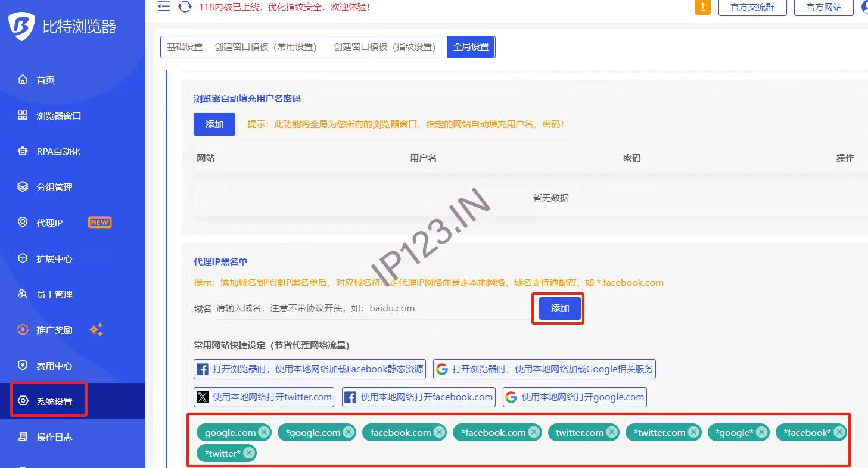This screenshot has height=468, width=868.
Task: Remove the *facebook* tag with its x icon
Action: 839,432
